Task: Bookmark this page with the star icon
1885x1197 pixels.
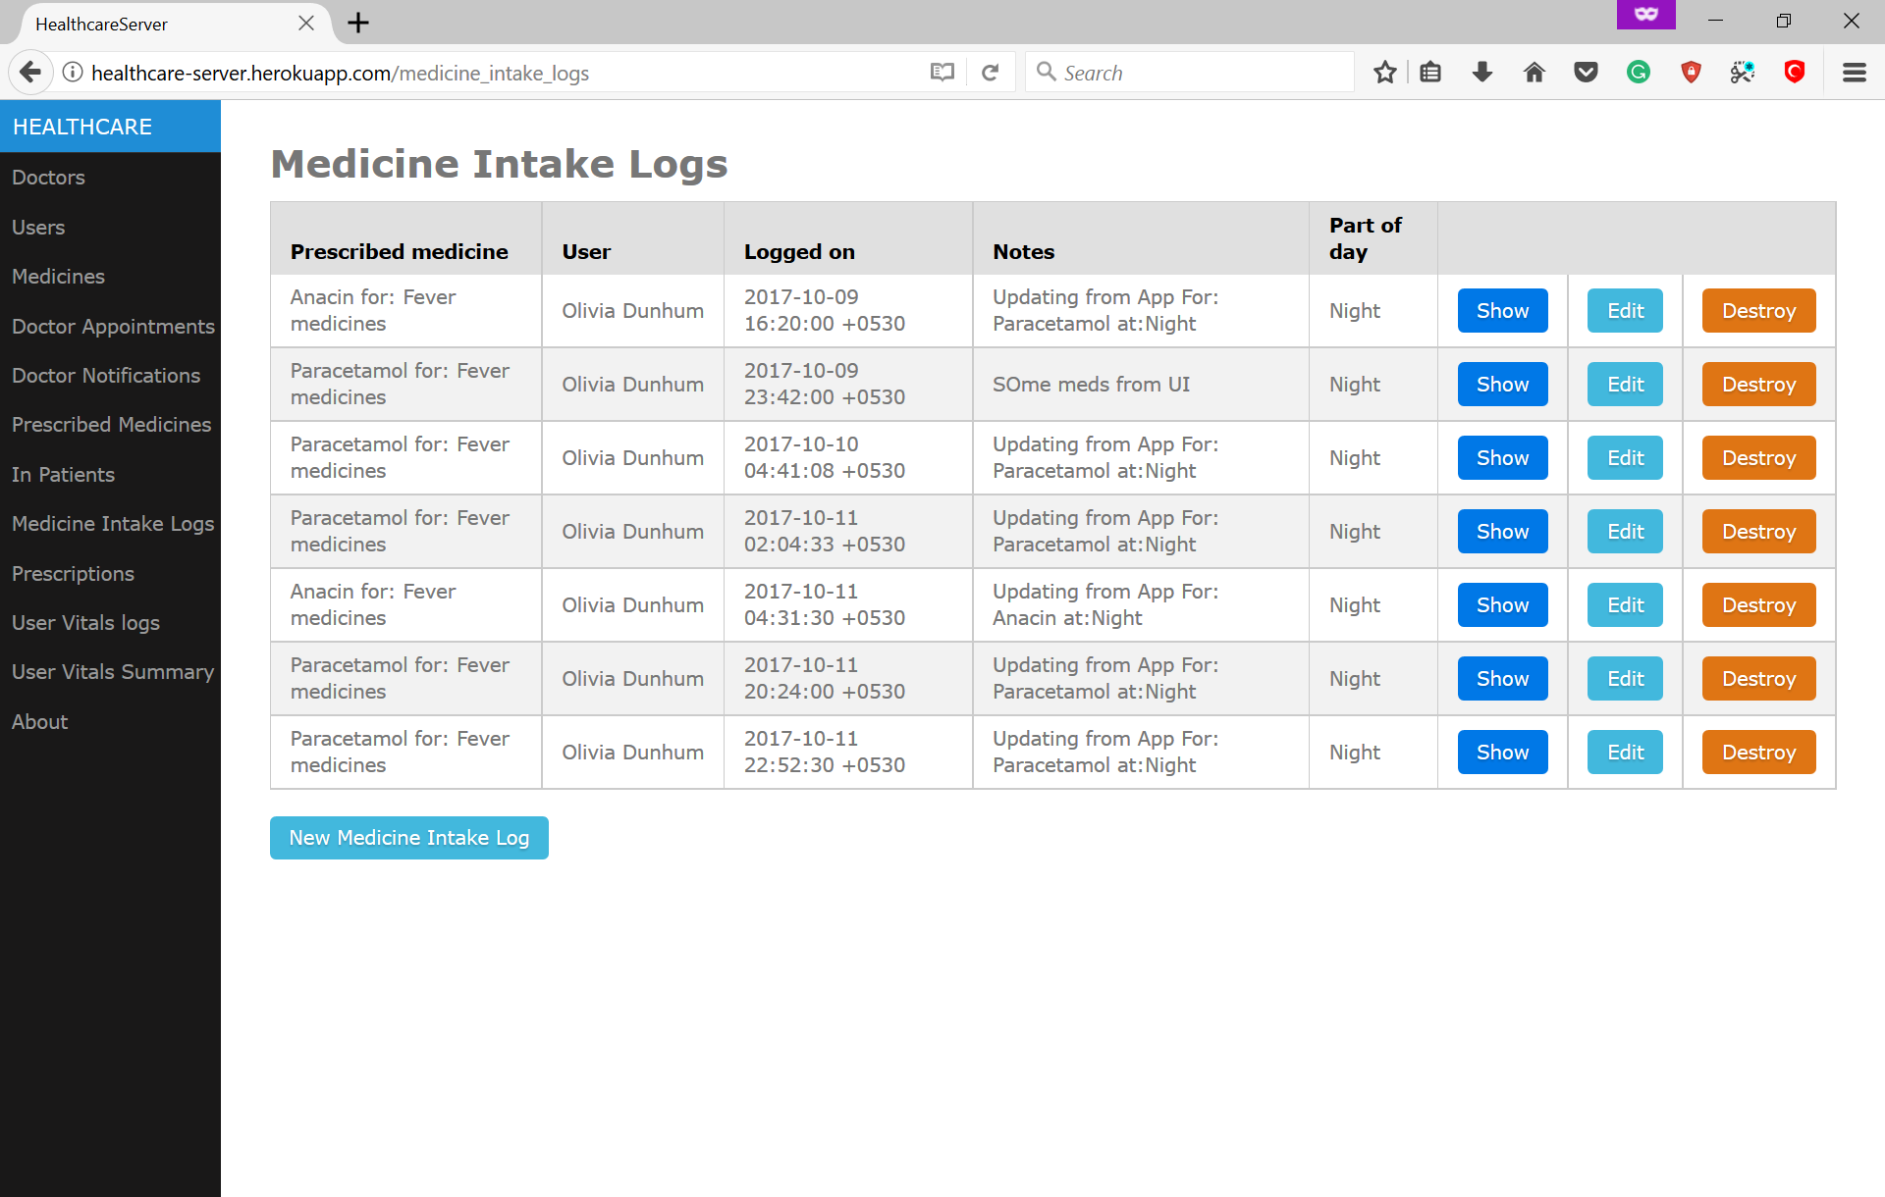Action: pyautogui.click(x=1384, y=73)
